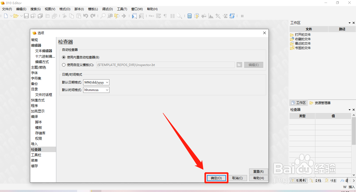The image size is (356, 192).
Task: Click the folder browse icon beside template path
Action: pyautogui.click(x=239, y=65)
